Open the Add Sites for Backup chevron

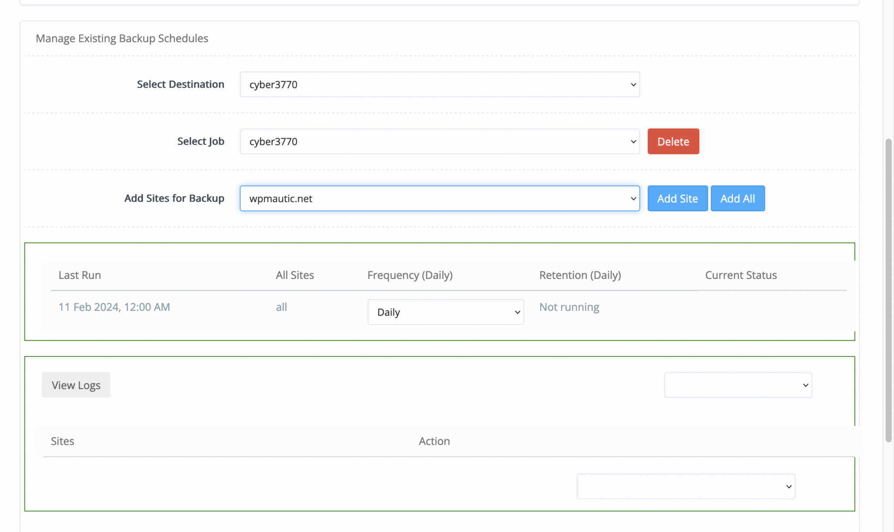(x=633, y=198)
